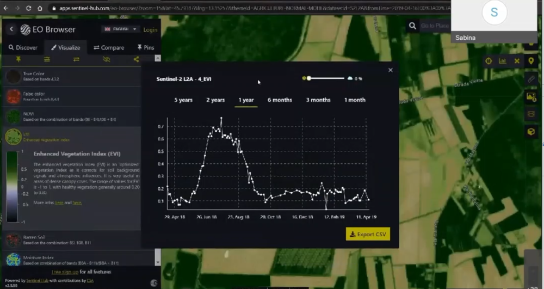This screenshot has width=544, height=289.
Task: Select the True Color layer
Action: point(71,76)
